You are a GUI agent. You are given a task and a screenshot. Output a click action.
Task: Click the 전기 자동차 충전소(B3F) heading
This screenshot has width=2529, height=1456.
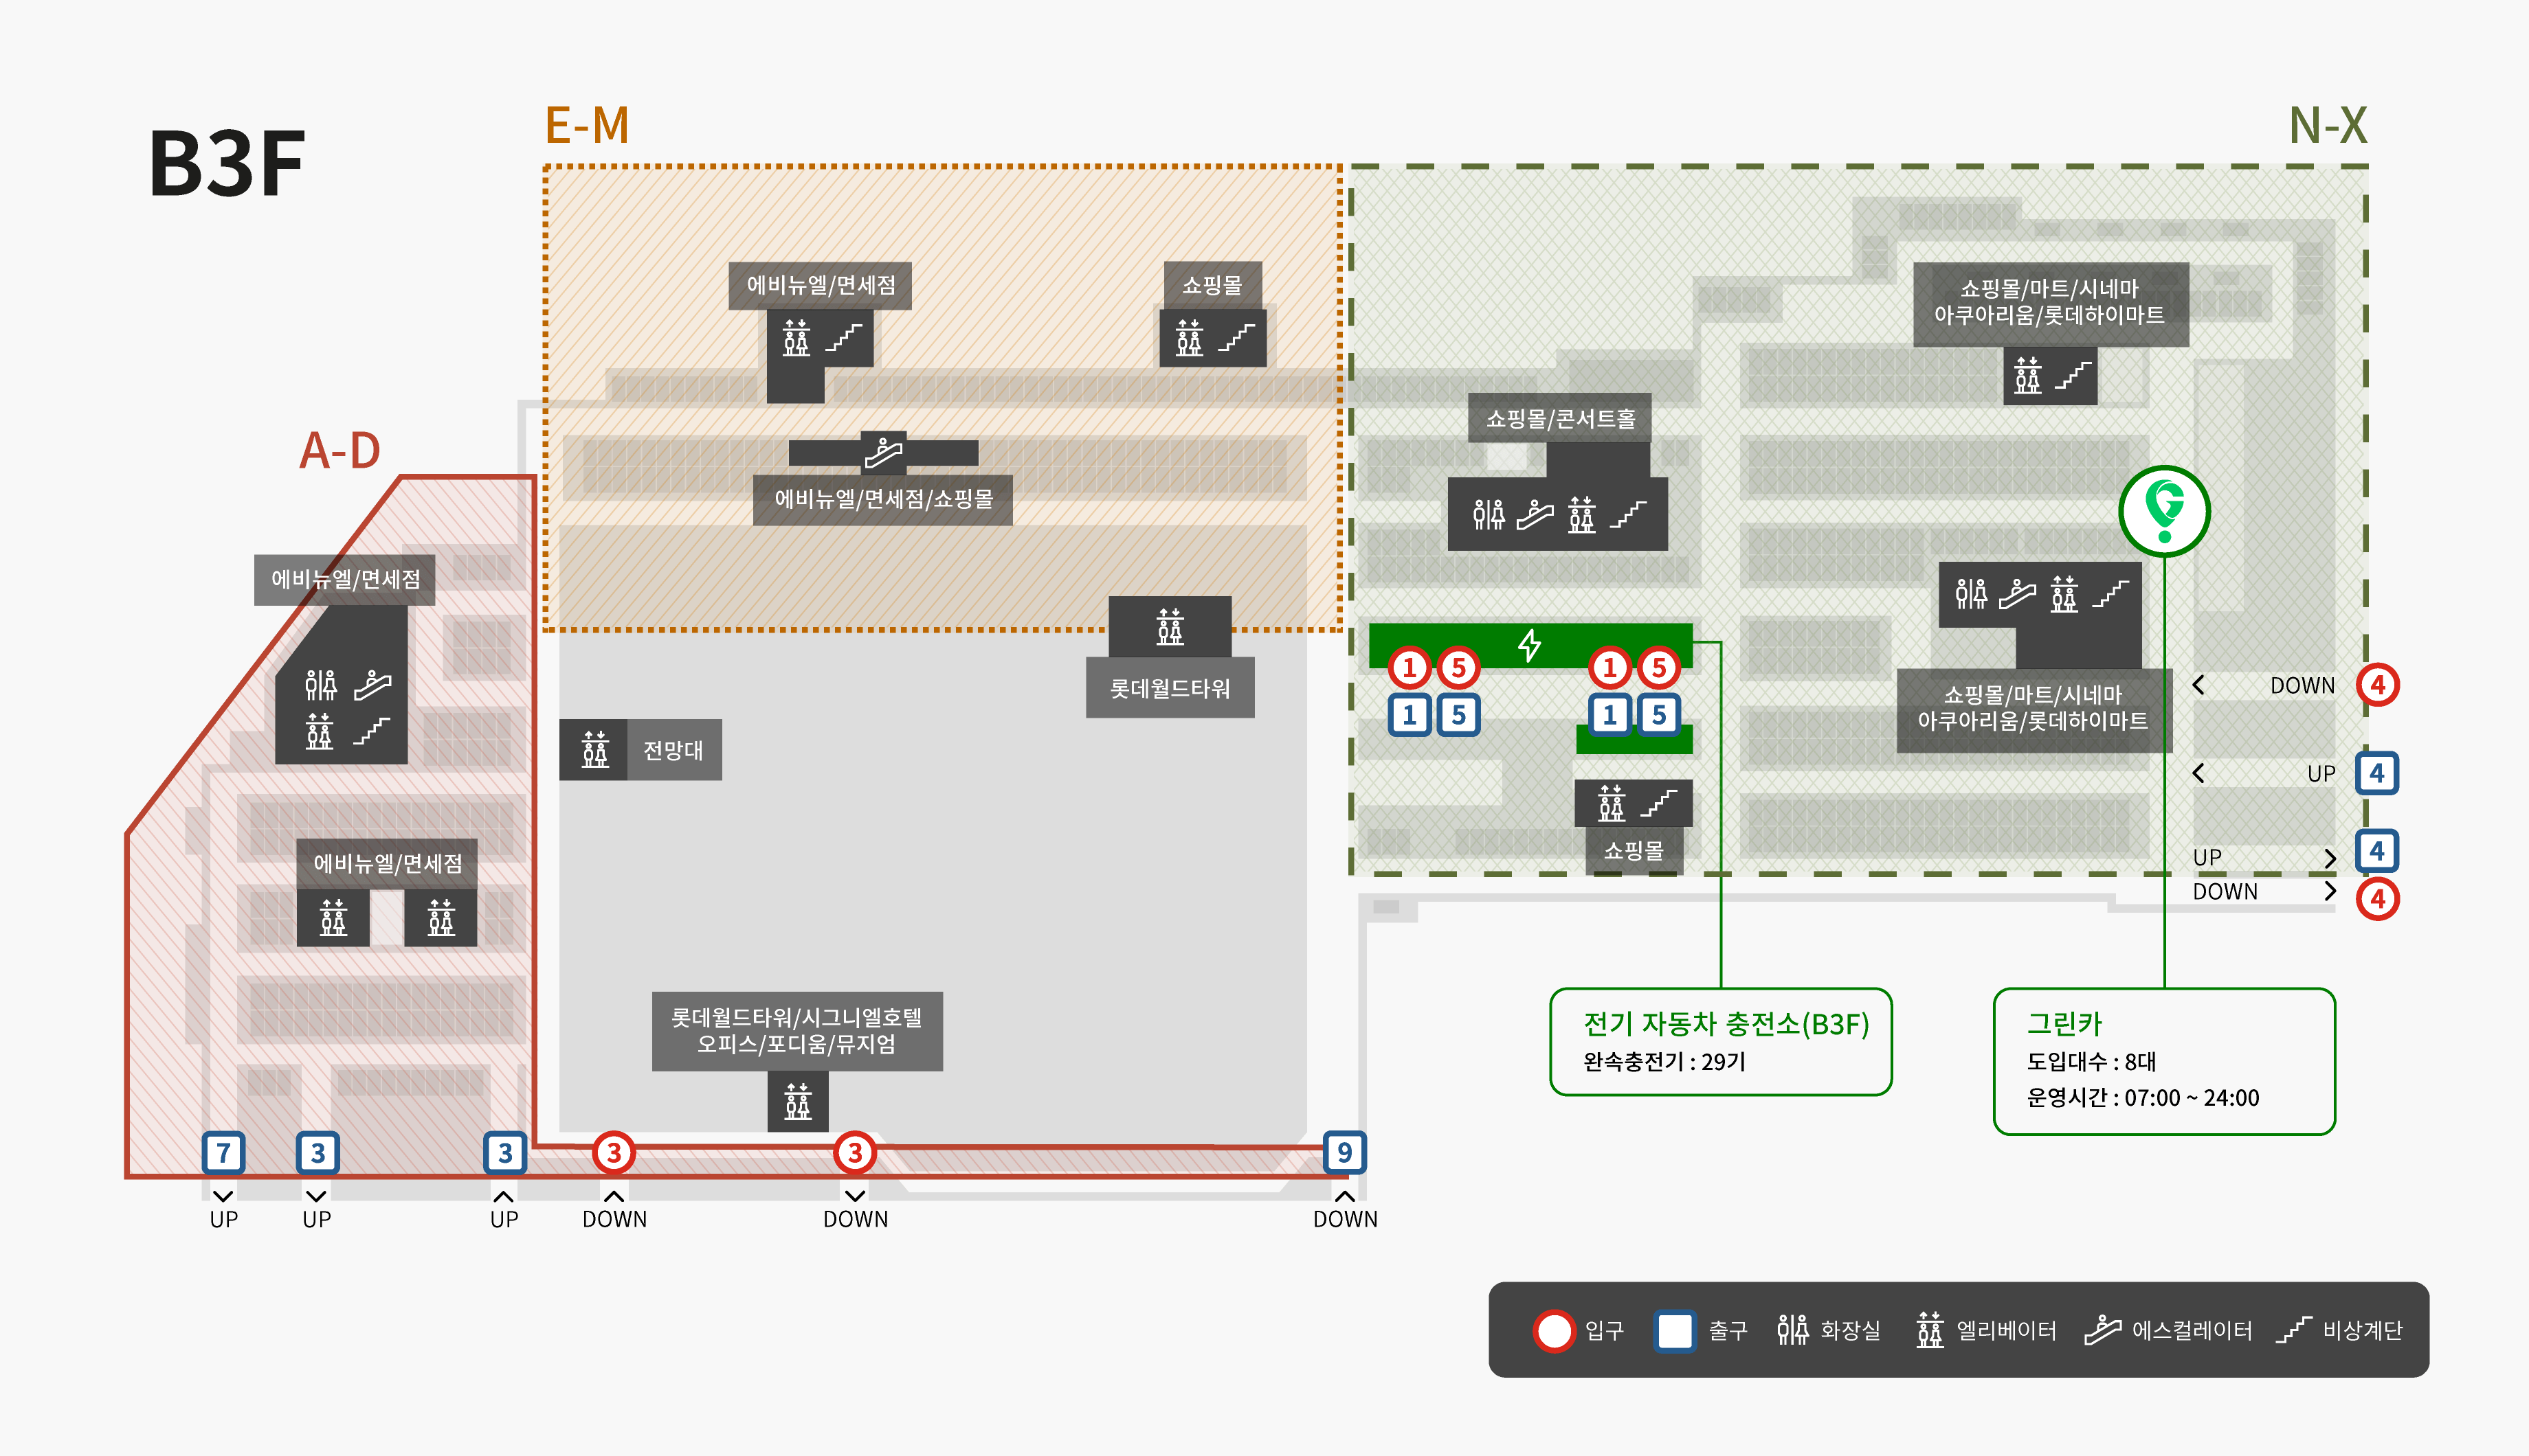point(1726,1024)
